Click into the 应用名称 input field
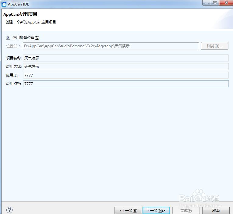 [x=126, y=67]
